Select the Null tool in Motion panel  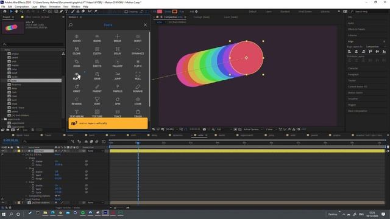click(138, 76)
